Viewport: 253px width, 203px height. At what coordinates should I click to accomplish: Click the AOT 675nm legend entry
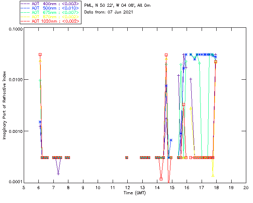(x=50, y=12)
